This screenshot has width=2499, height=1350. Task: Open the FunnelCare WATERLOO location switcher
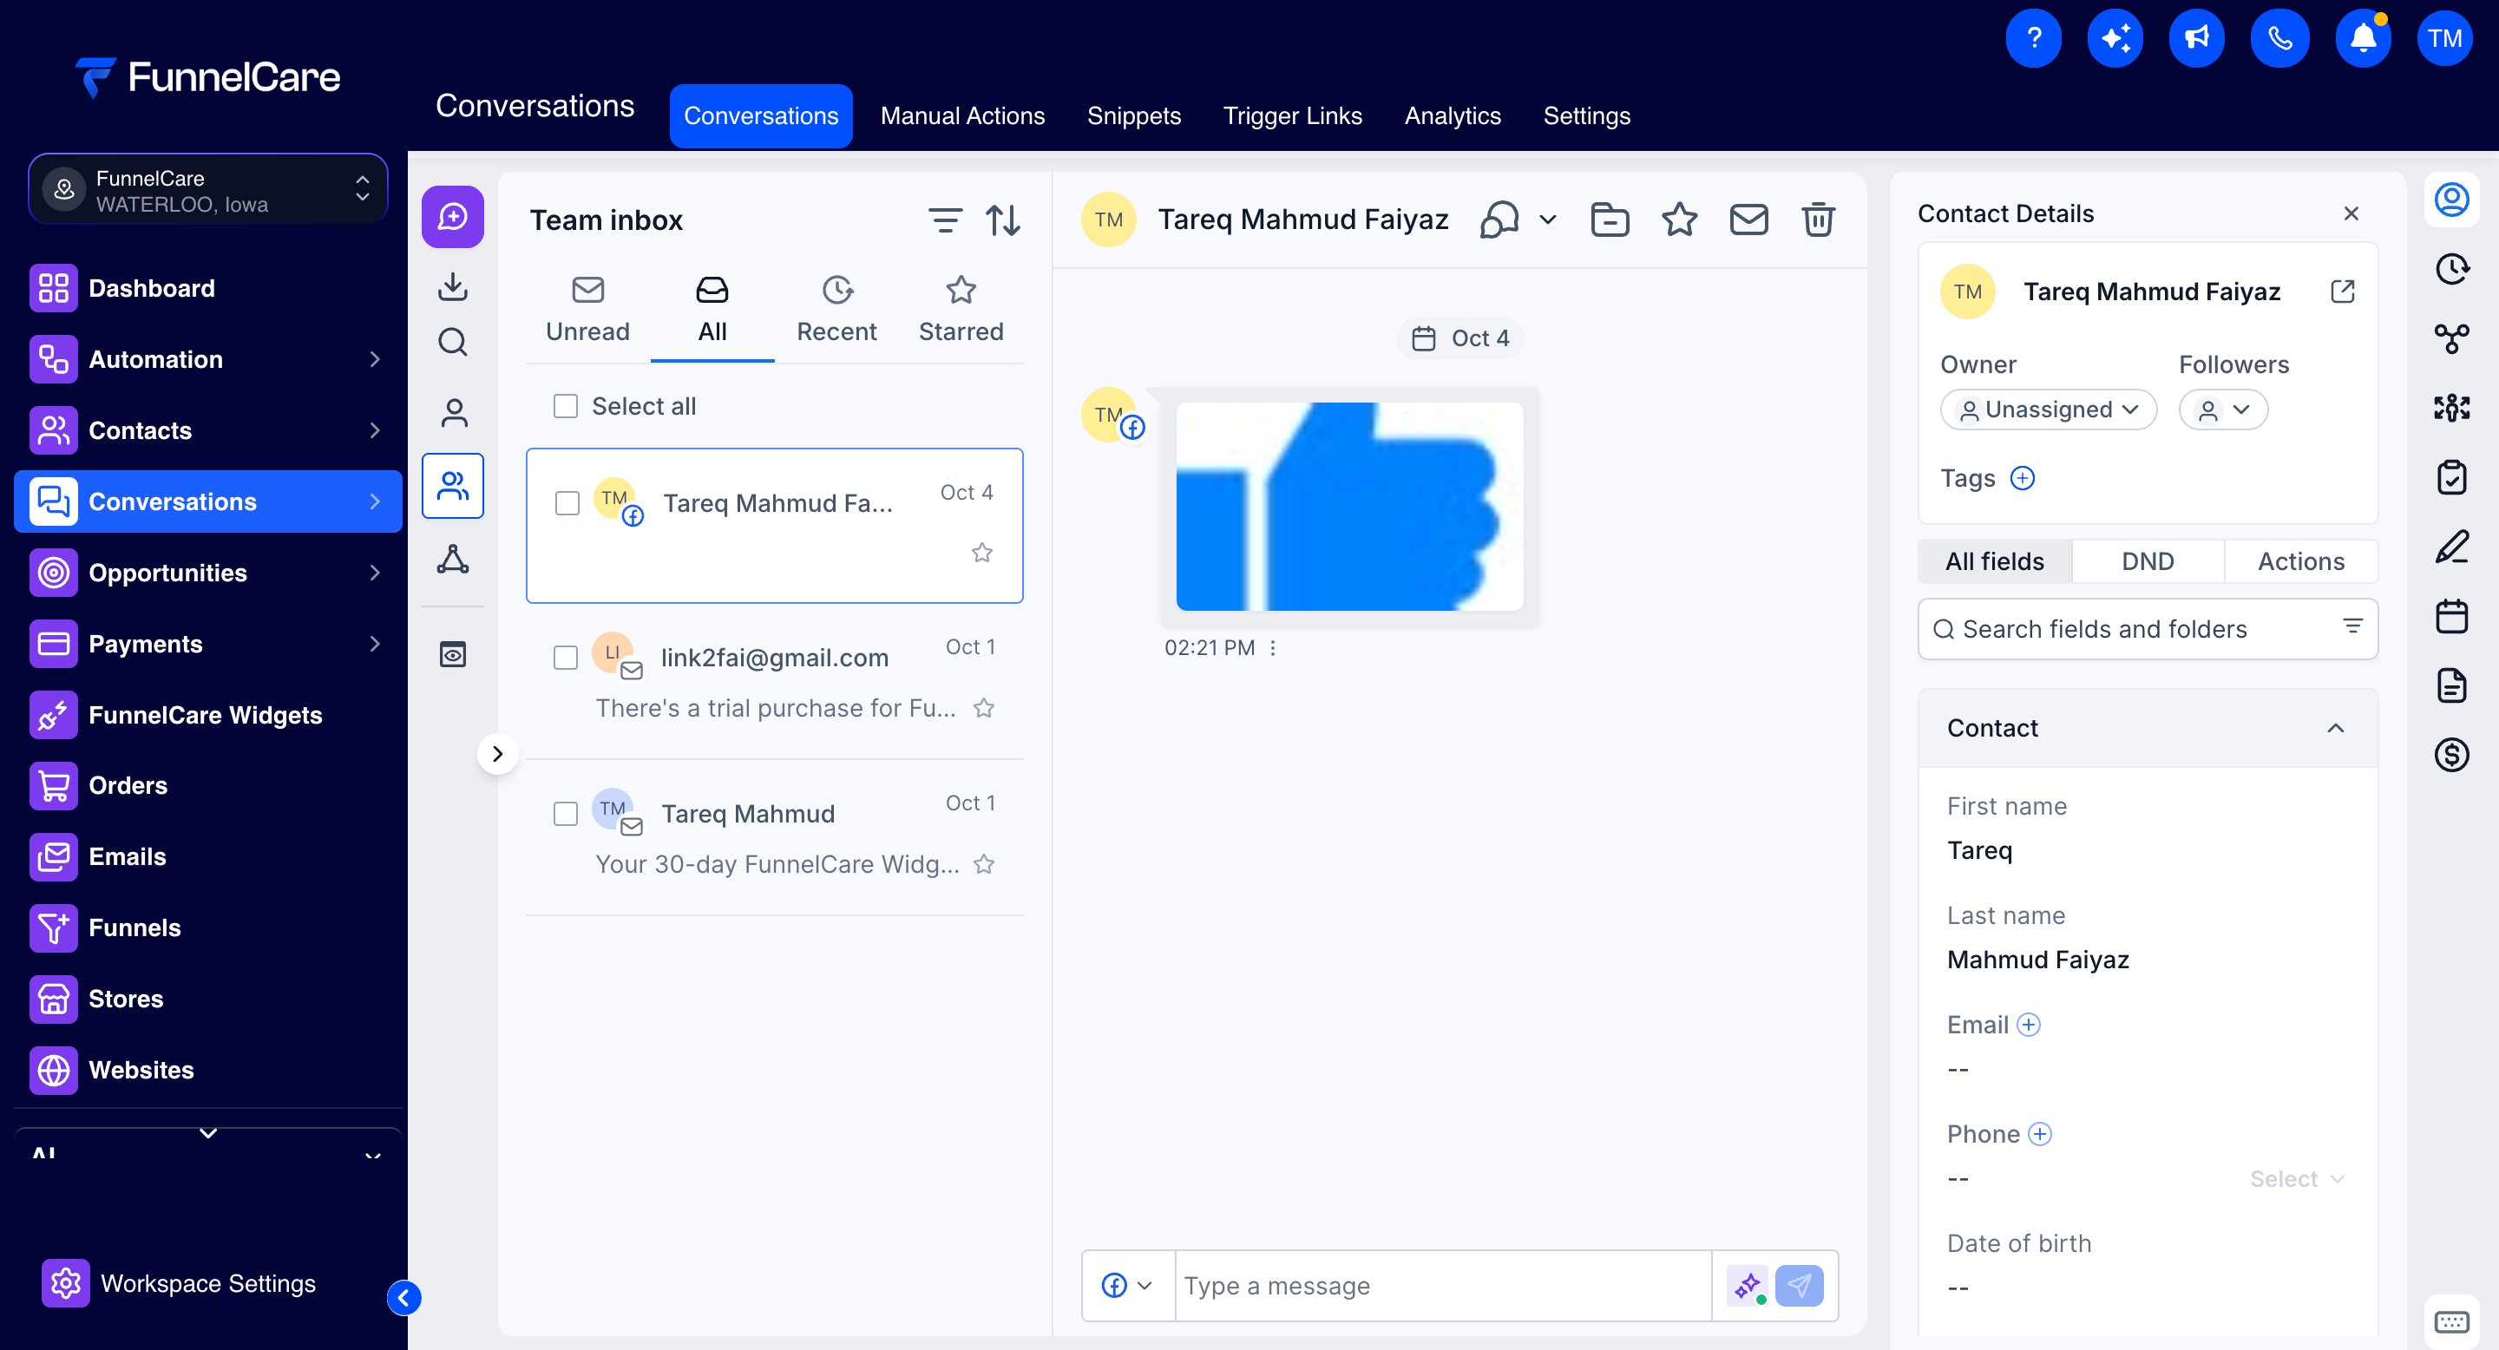[208, 190]
